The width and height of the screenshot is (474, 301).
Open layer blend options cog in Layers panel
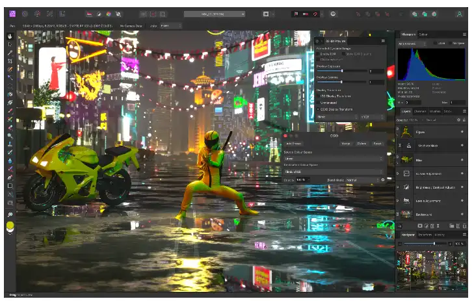(x=458, y=120)
